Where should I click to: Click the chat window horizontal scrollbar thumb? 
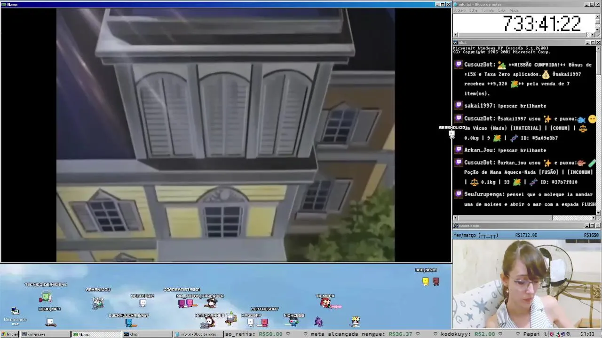(505, 218)
